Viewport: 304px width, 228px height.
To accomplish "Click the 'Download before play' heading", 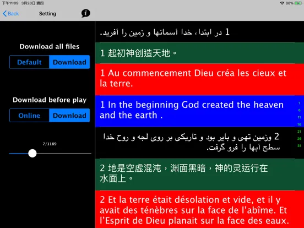I will pos(50,100).
